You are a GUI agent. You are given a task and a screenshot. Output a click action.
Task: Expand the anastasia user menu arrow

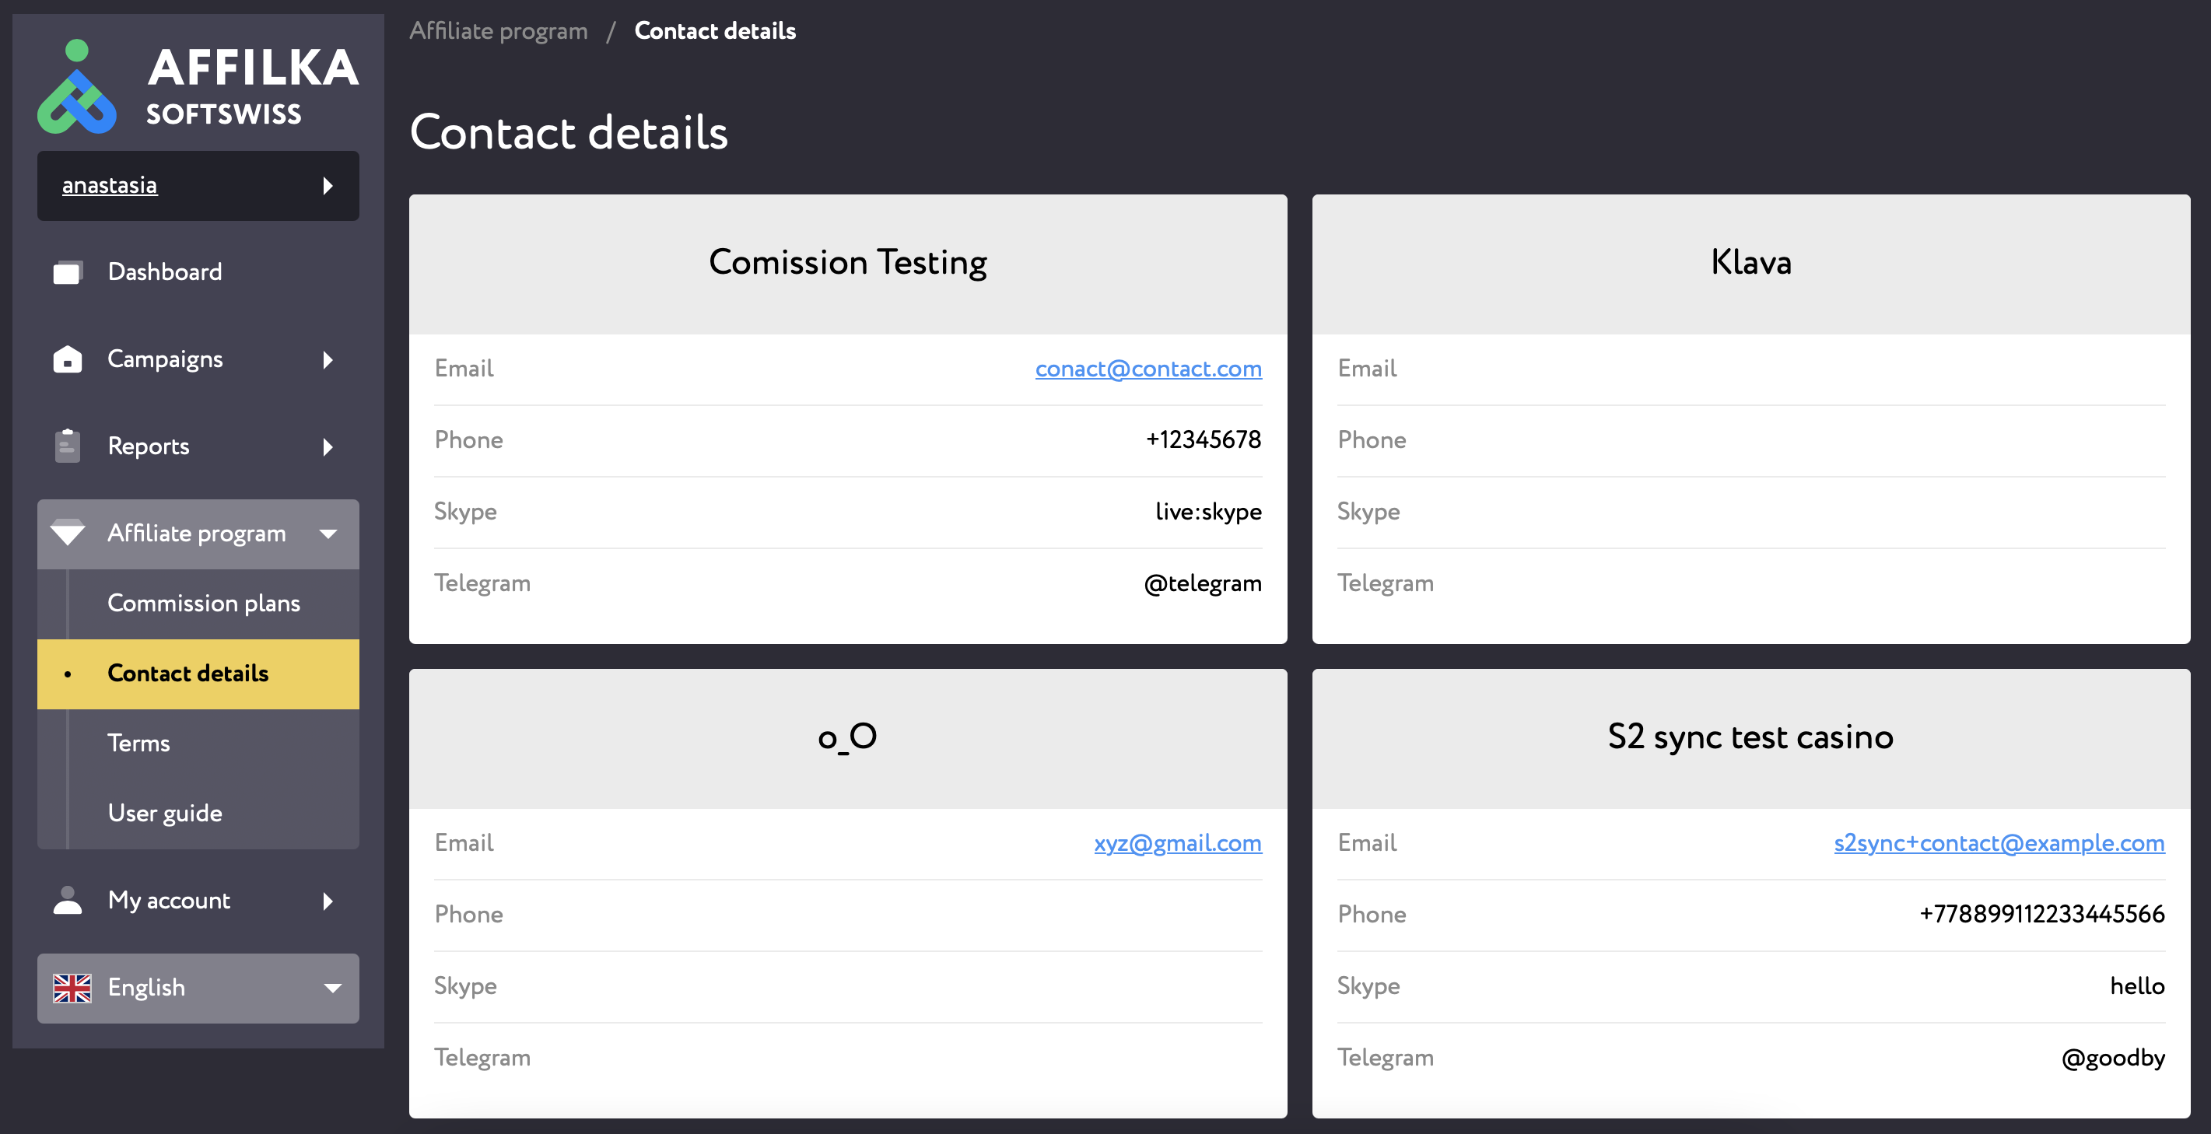coord(328,186)
